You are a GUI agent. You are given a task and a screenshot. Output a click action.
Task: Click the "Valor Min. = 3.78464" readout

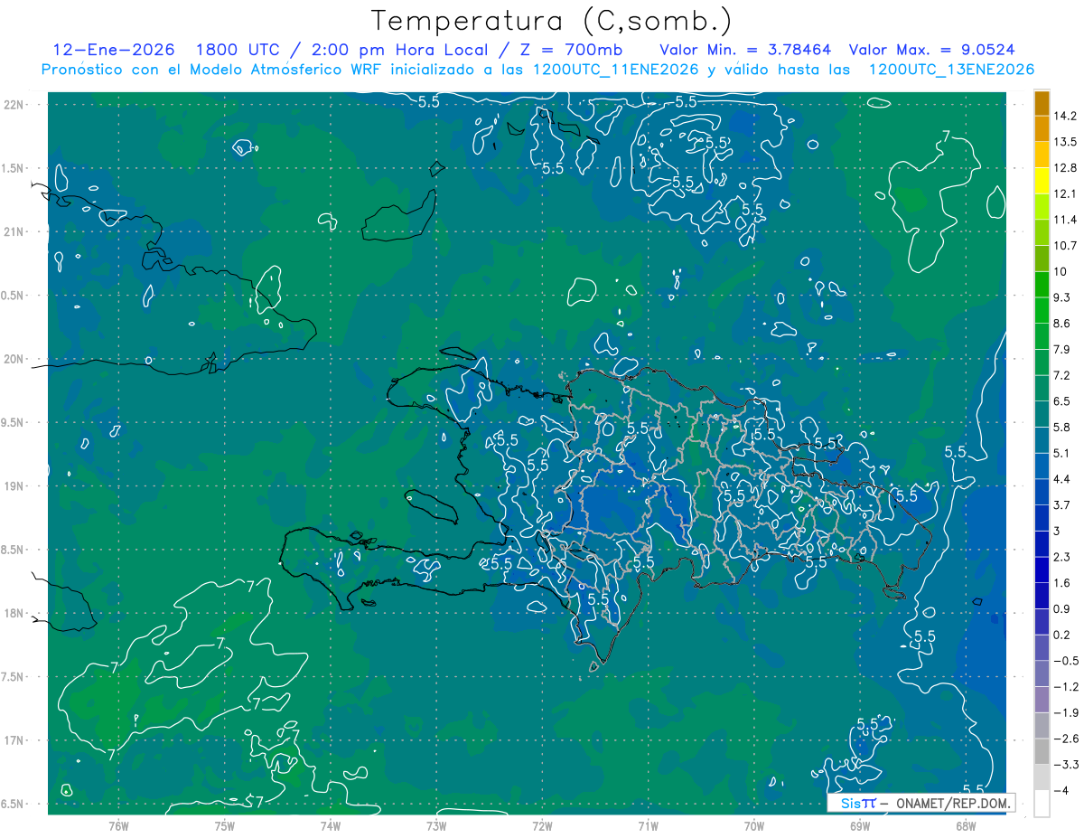744,50
